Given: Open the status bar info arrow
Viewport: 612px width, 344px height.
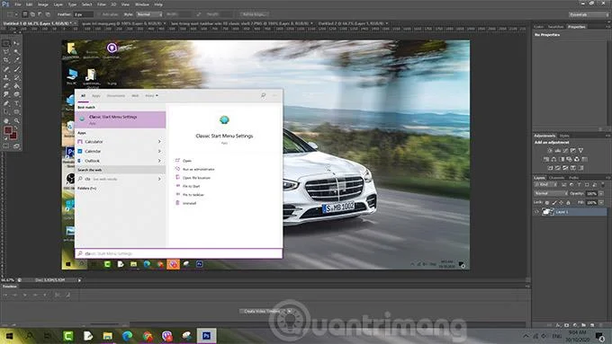Looking at the screenshot, I should pyautogui.click(x=79, y=279).
